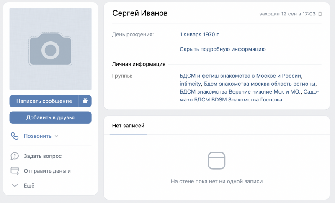This screenshot has height=203, width=335.
Task: Open the intimcity group link
Action: click(x=190, y=84)
